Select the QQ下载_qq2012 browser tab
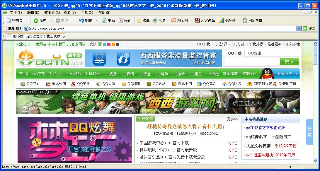Screen dimensions: 320x171 click(x=35, y=36)
